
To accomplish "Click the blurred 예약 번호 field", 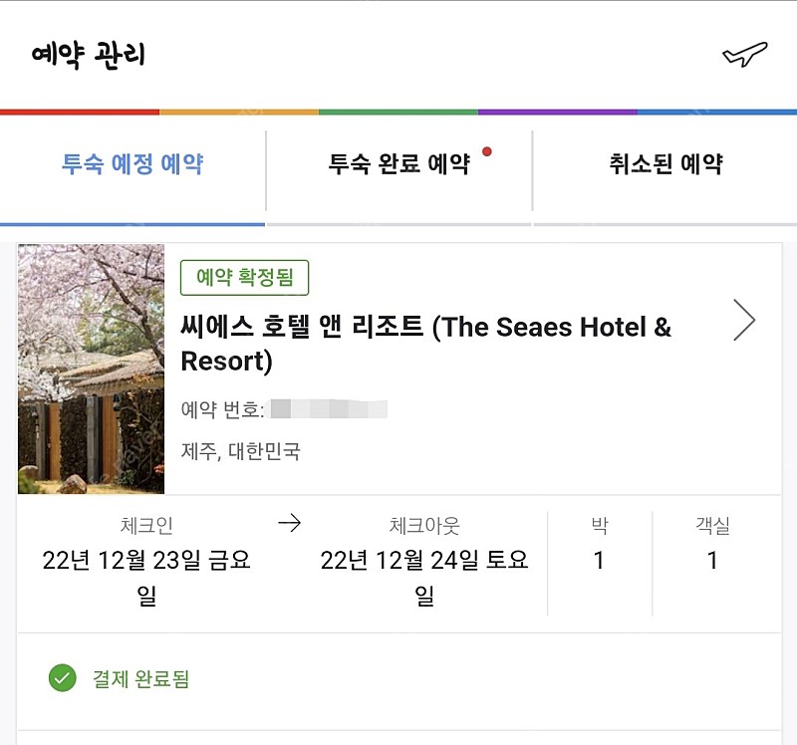I will click(x=329, y=409).
